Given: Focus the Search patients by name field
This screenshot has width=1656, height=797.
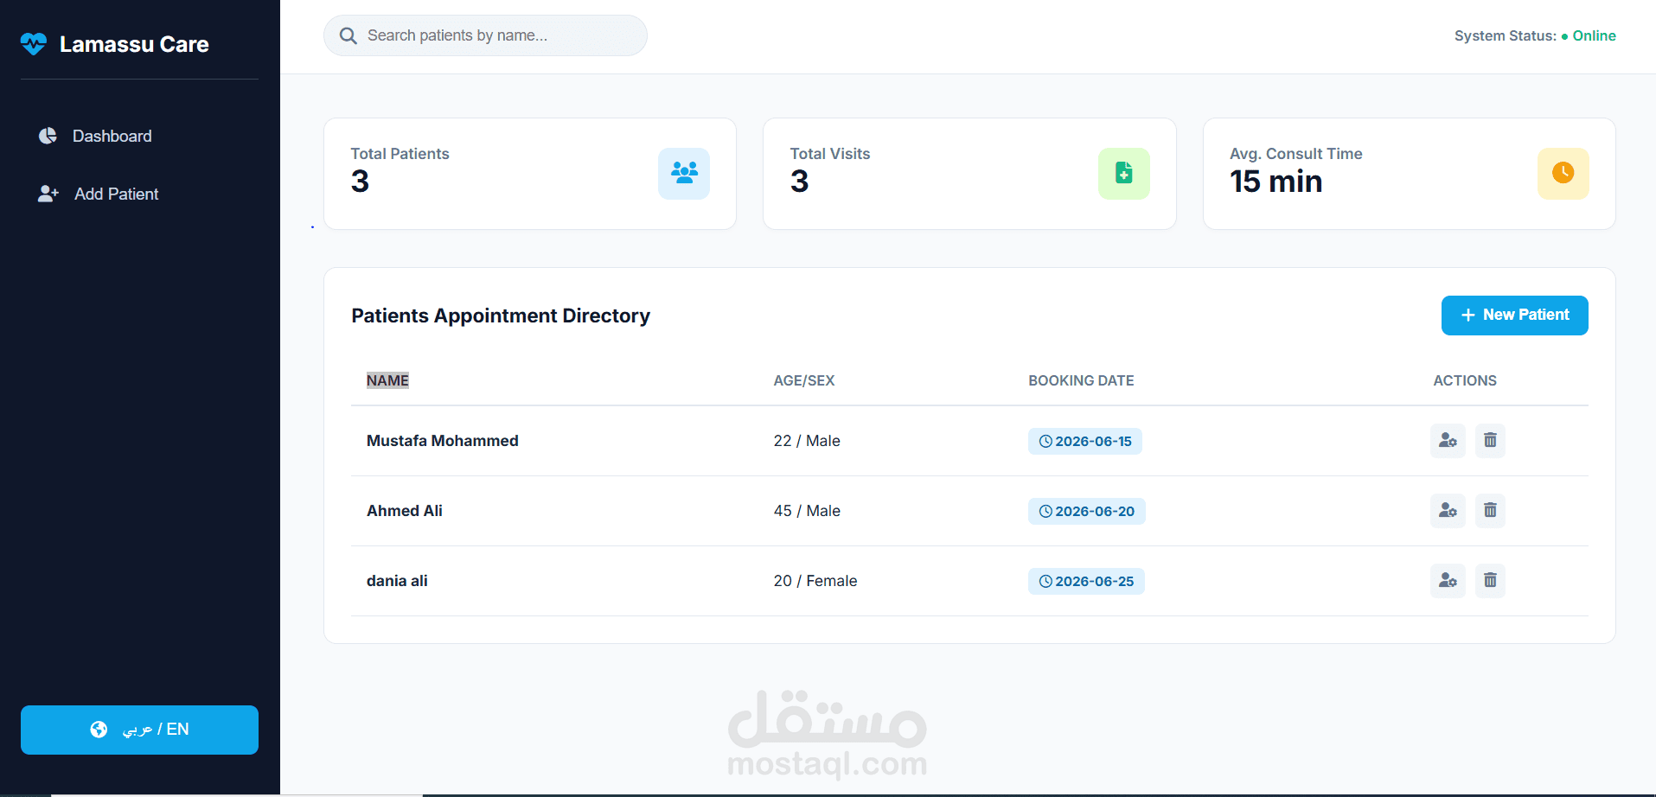Looking at the screenshot, I should point(485,35).
